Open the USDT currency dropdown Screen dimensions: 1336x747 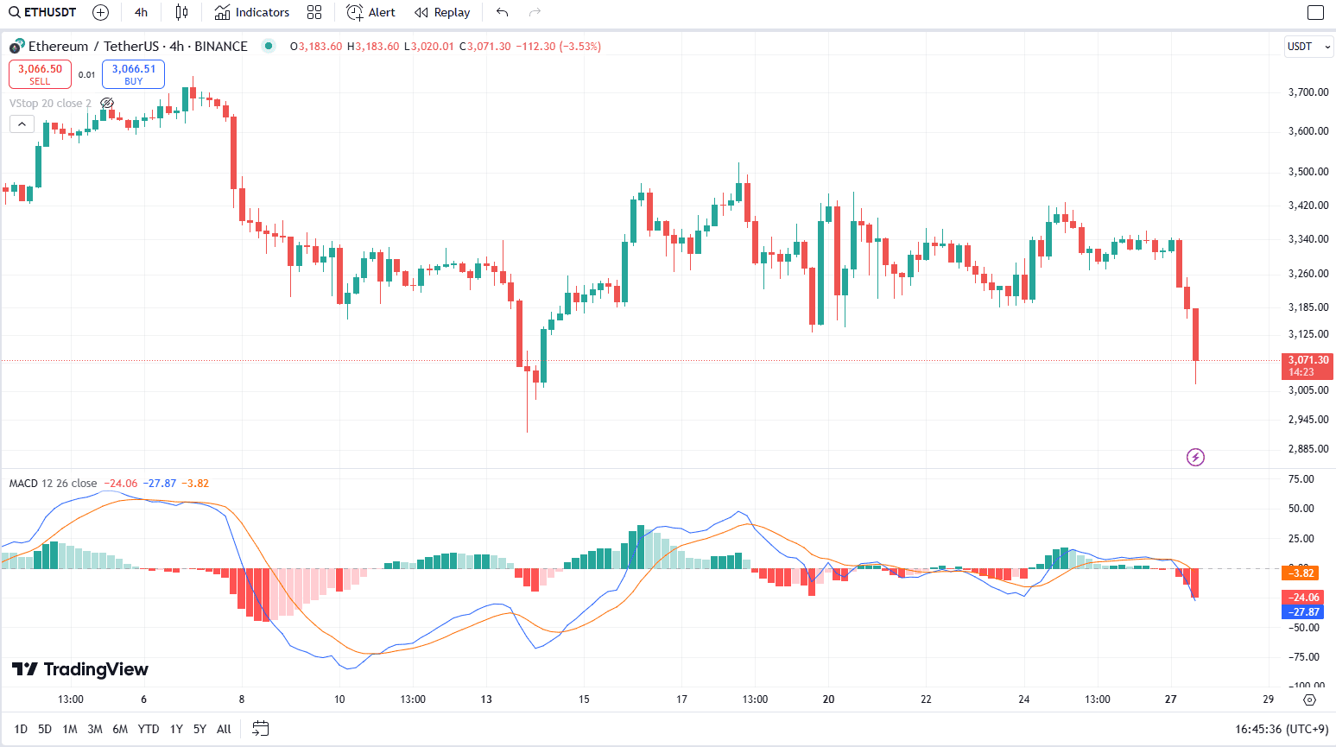tap(1308, 47)
